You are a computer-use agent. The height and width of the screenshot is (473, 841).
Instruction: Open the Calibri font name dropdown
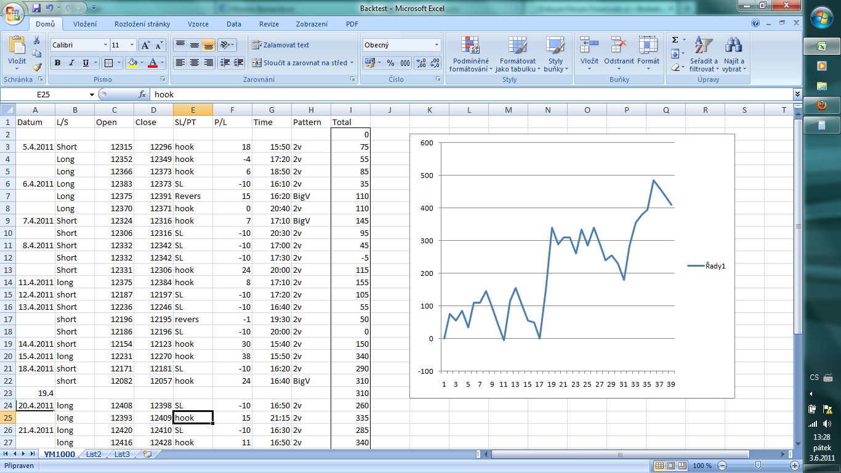click(x=105, y=45)
